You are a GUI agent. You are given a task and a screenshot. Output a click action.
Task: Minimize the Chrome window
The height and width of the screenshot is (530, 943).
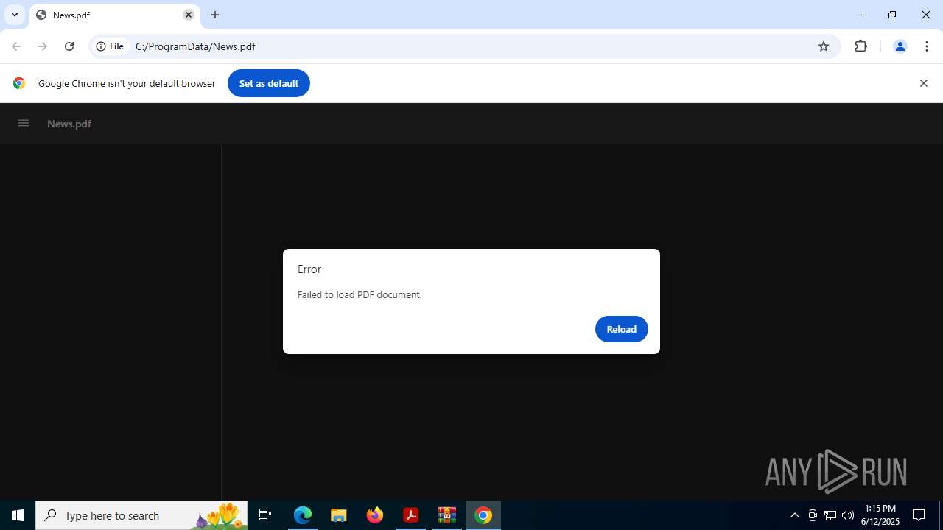[858, 15]
